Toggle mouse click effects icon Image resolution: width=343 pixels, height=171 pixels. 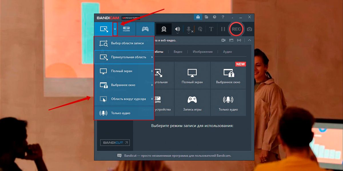[x=200, y=29]
